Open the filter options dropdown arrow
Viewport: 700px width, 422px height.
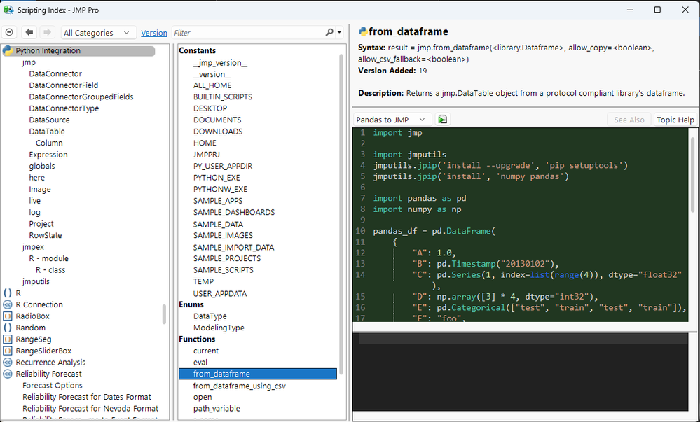point(340,33)
